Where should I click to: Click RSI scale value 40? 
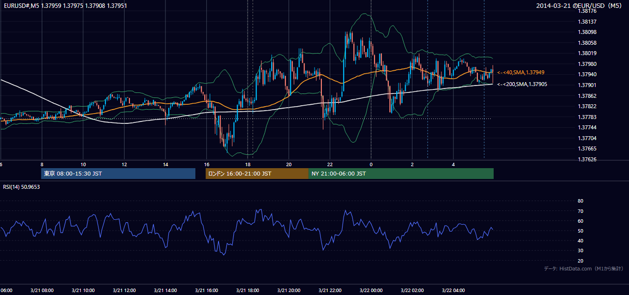coord(580,241)
